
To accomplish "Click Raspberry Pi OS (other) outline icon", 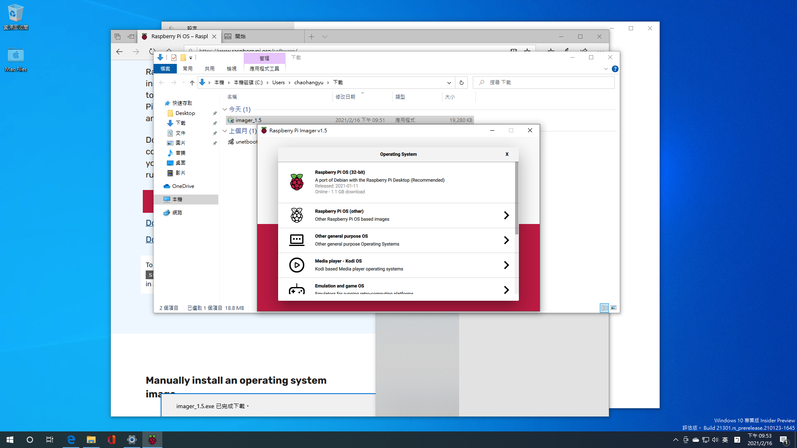I will [x=296, y=215].
